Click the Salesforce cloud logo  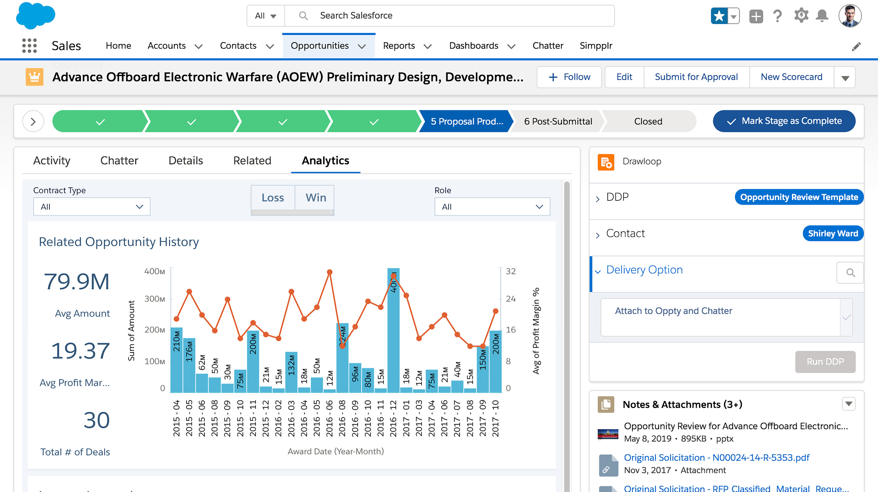[x=35, y=15]
